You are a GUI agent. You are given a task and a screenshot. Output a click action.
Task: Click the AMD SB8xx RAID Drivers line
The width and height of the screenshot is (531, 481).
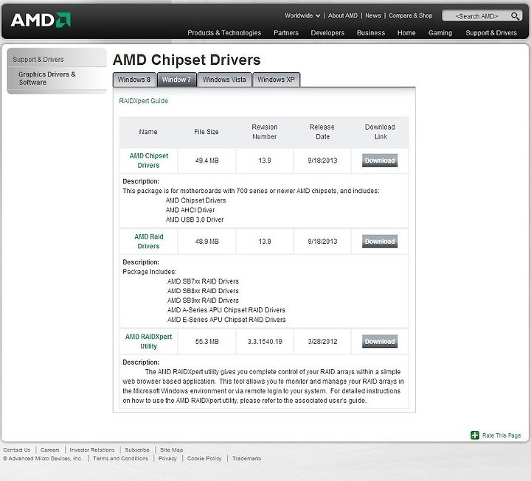click(x=203, y=290)
